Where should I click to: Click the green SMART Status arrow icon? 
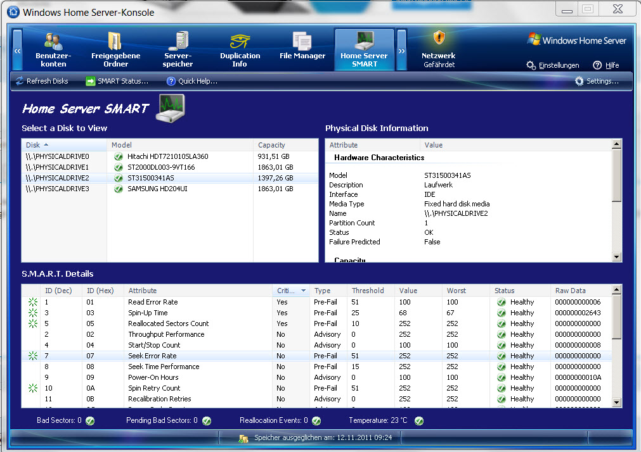click(x=90, y=81)
